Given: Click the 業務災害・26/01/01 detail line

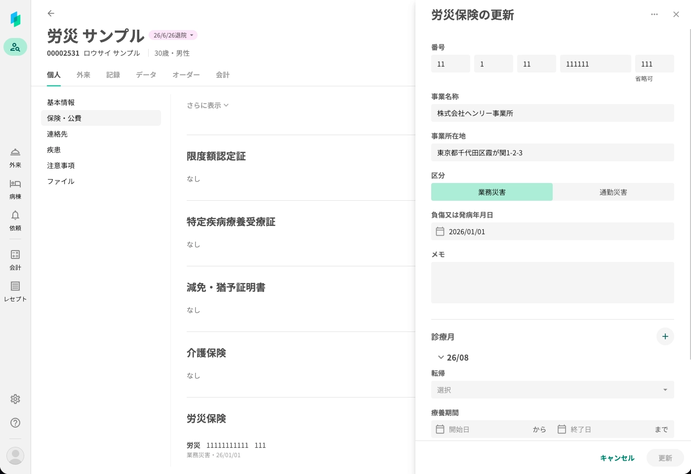Looking at the screenshot, I should tap(214, 455).
